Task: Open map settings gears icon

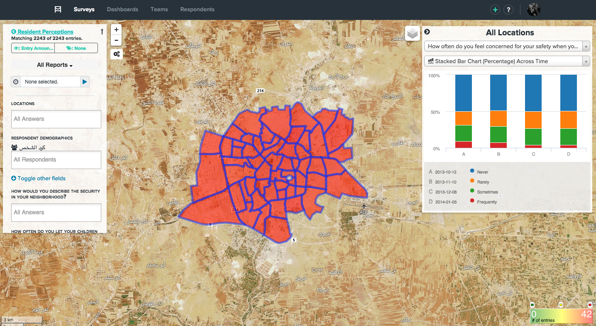Action: click(116, 54)
